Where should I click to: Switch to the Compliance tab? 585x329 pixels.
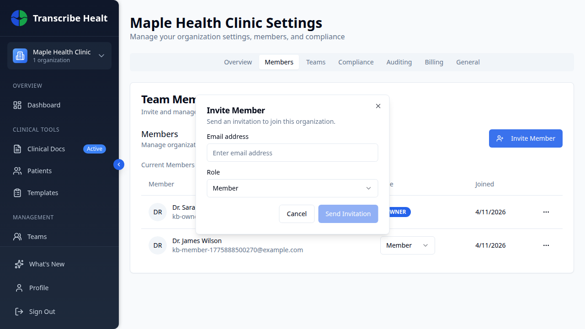(356, 62)
